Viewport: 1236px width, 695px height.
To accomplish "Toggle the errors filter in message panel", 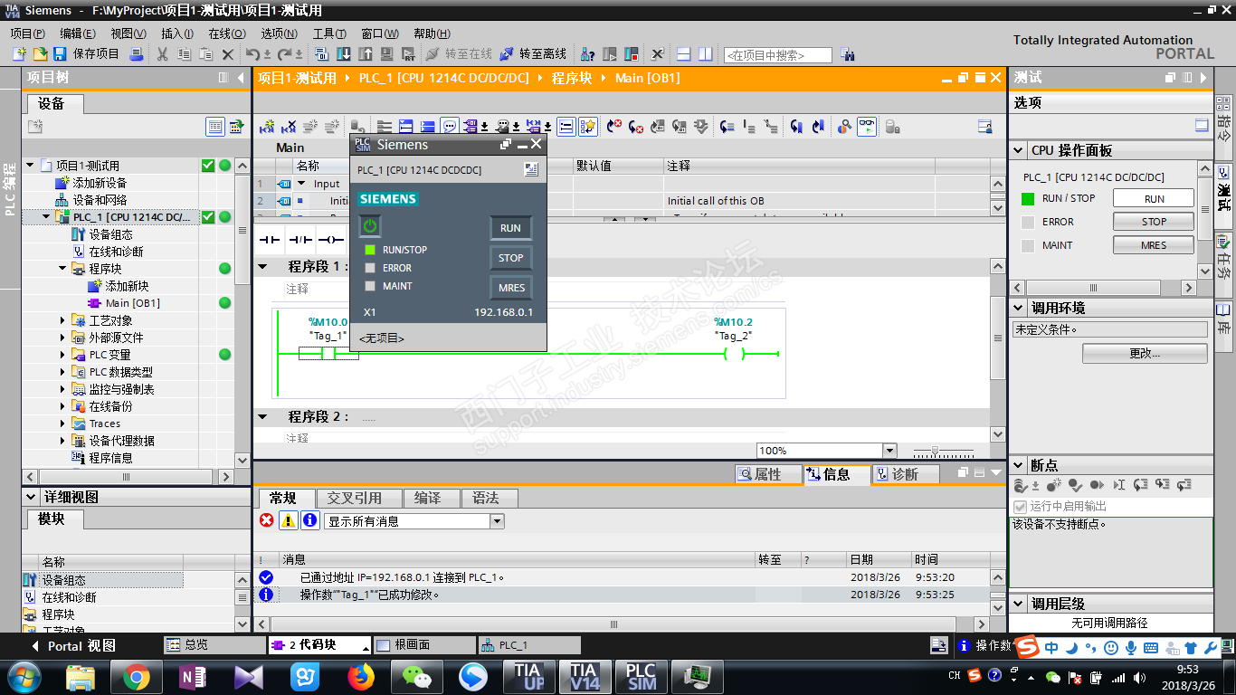I will [266, 520].
